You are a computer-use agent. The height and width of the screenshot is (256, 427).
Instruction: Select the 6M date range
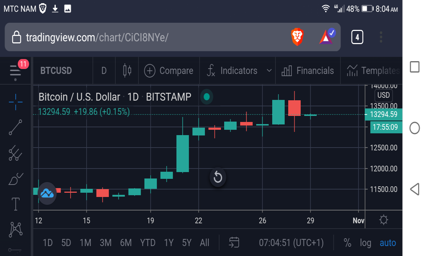pos(126,243)
